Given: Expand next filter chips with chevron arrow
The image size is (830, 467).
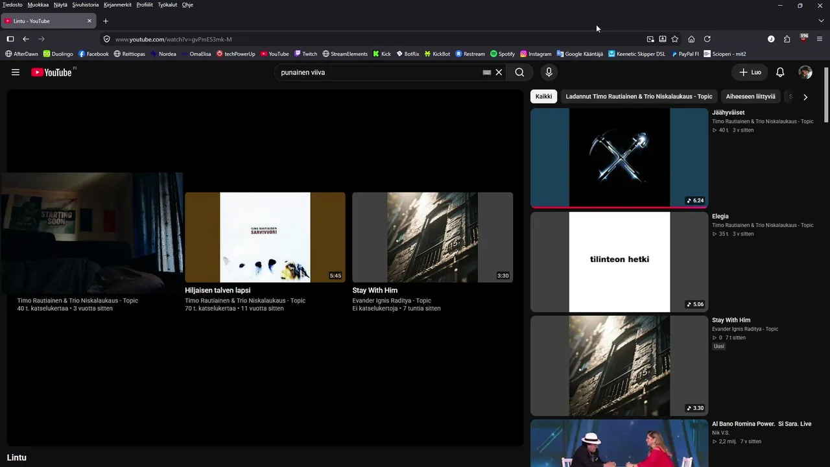Looking at the screenshot, I should pos(805,97).
